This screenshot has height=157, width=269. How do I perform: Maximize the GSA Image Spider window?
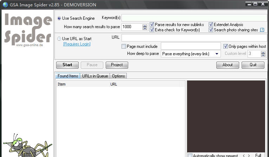255,4
